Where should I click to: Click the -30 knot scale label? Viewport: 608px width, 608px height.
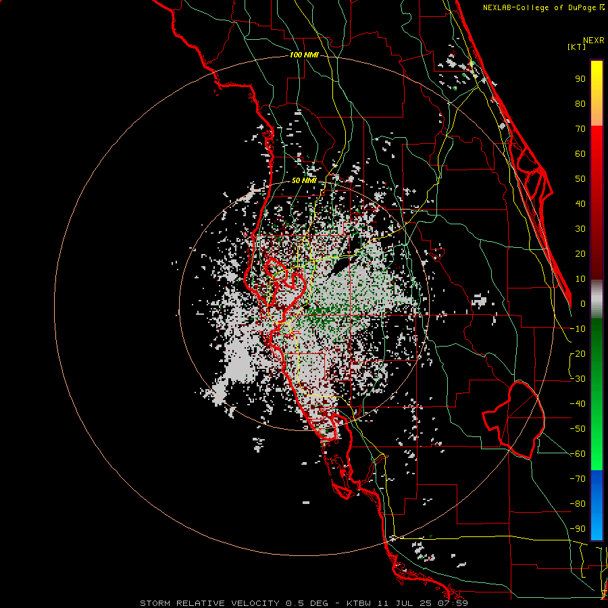pyautogui.click(x=578, y=379)
